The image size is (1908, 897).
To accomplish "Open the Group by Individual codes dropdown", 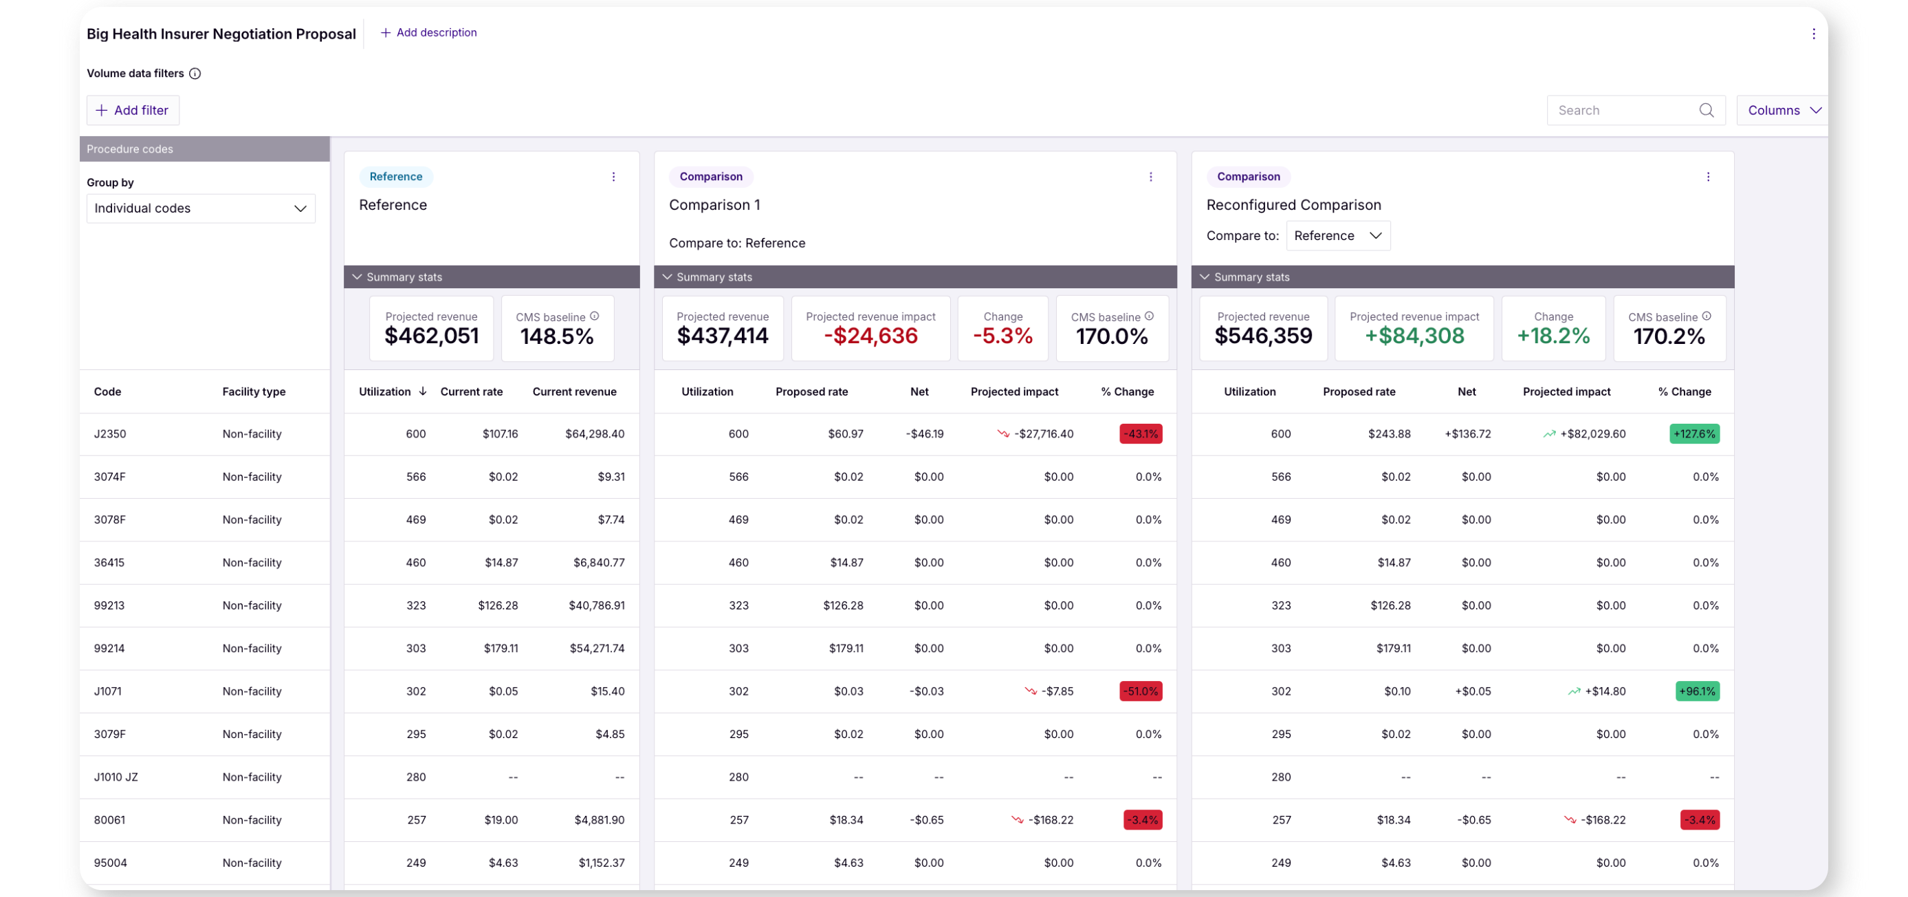I will [x=201, y=208].
